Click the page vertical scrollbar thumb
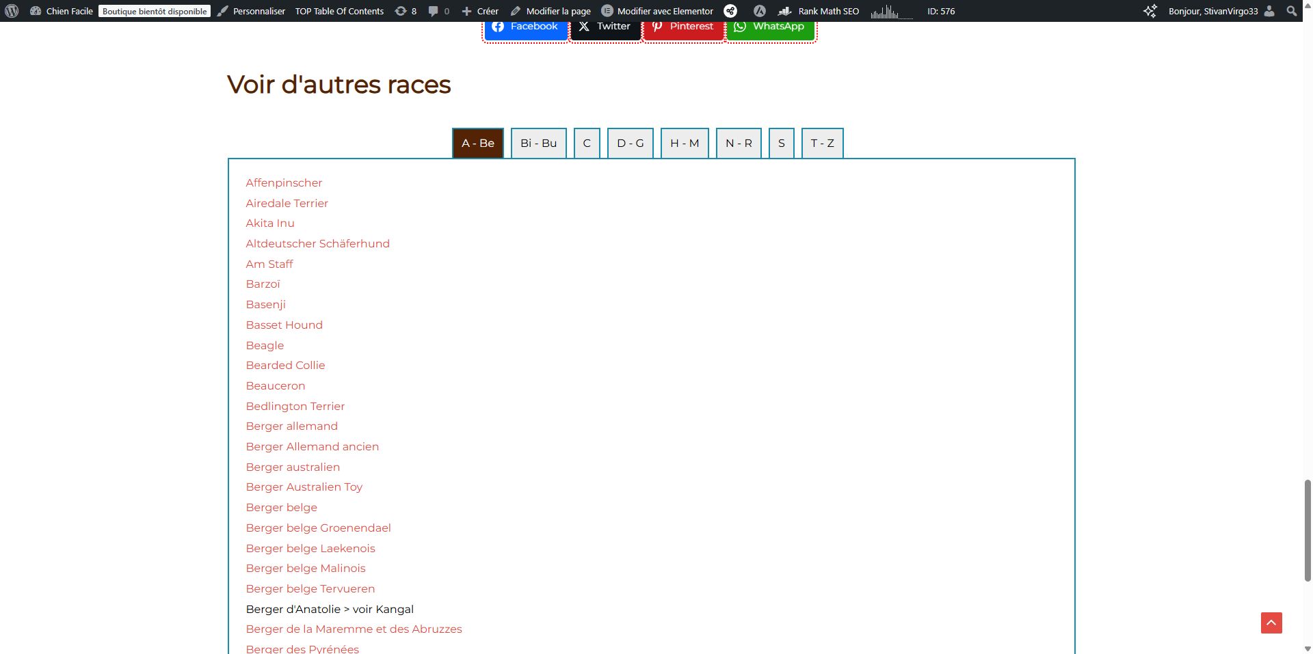This screenshot has width=1313, height=654. (1308, 530)
